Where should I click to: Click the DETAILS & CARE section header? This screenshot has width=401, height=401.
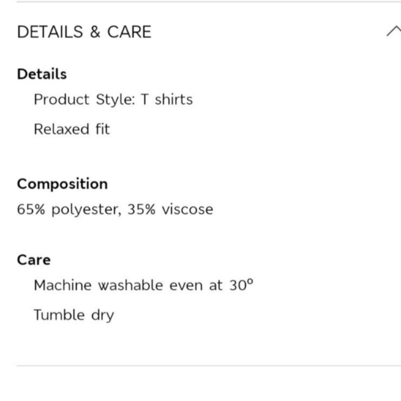[x=84, y=32]
